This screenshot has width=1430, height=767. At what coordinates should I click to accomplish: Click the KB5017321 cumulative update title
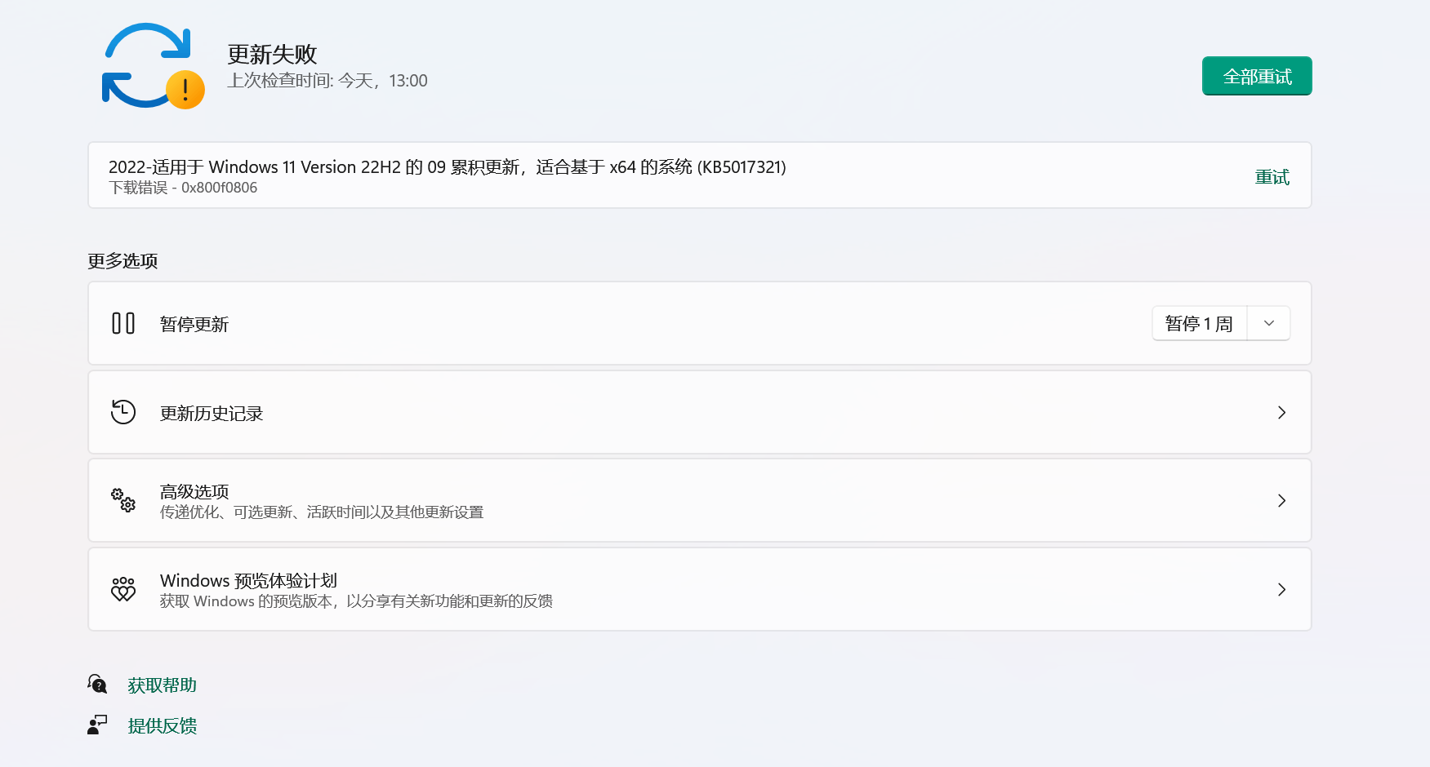[x=448, y=167]
